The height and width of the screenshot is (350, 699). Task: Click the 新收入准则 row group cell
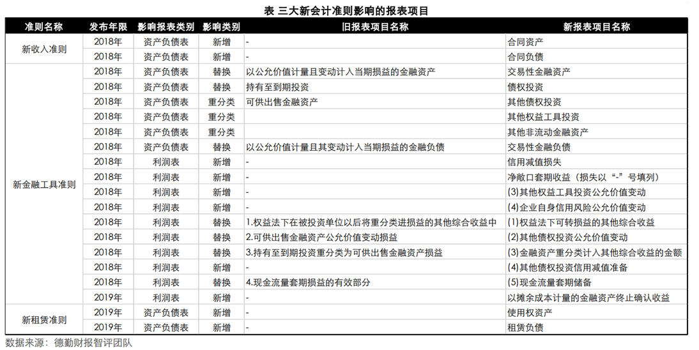(43, 49)
